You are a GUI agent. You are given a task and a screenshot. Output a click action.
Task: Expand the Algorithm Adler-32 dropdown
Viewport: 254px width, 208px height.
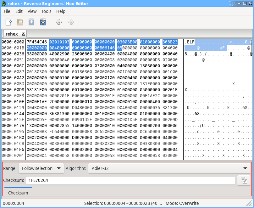pyautogui.click(x=169, y=168)
